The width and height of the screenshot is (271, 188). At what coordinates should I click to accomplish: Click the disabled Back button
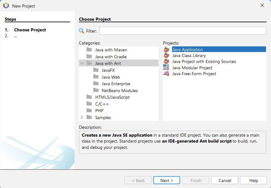point(138,180)
